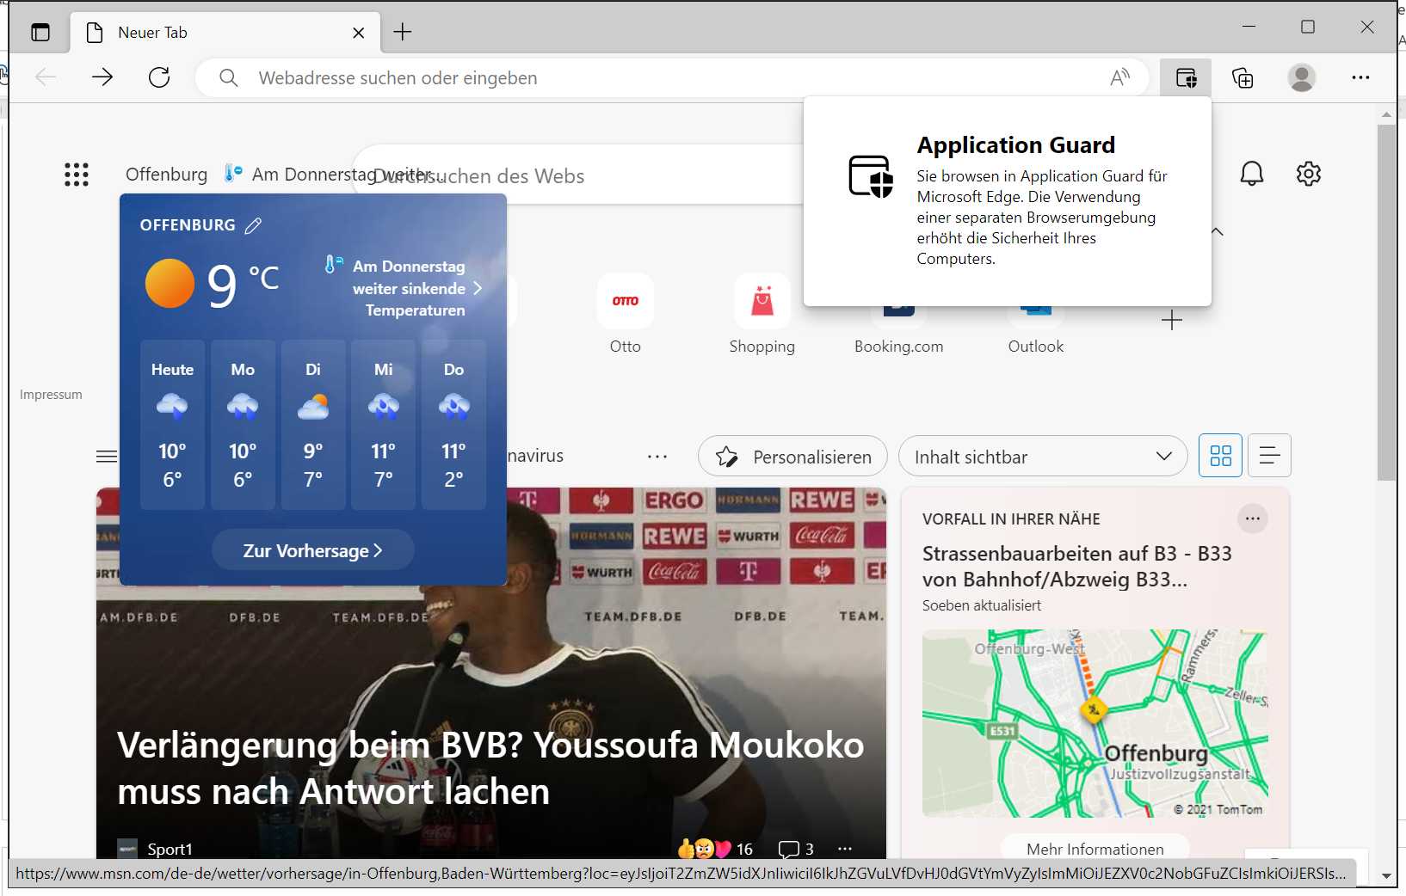The width and height of the screenshot is (1406, 896).
Task: Switch feed to grid layout
Action: [x=1220, y=456]
